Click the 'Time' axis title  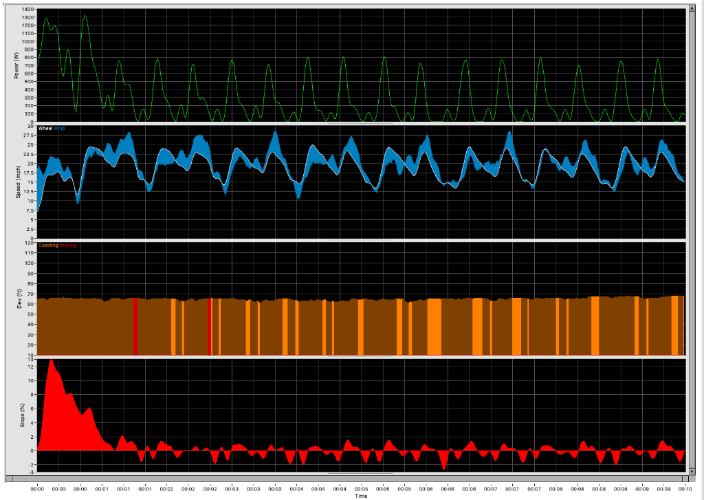point(361,496)
